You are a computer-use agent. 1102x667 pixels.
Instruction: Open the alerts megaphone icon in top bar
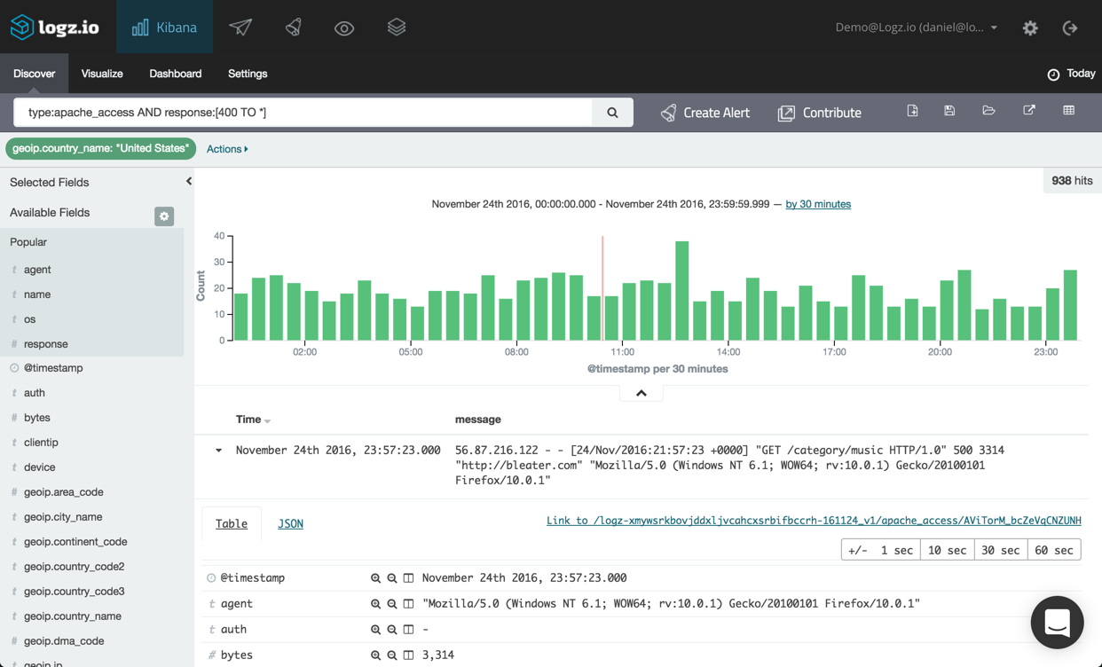(293, 27)
